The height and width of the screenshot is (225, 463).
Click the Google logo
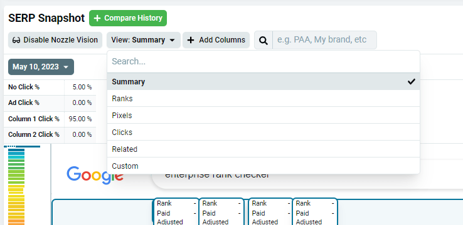click(x=95, y=175)
